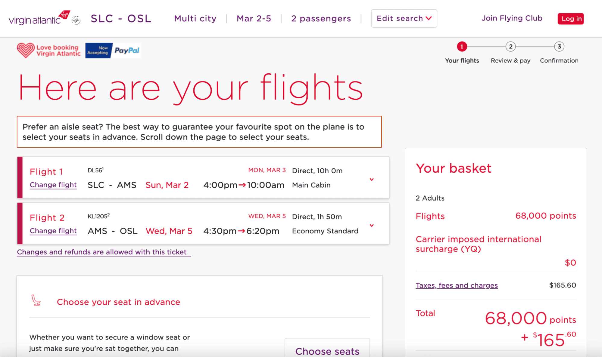This screenshot has width=602, height=357.
Task: Open Taxes, fees and charges link
Action: (x=457, y=285)
